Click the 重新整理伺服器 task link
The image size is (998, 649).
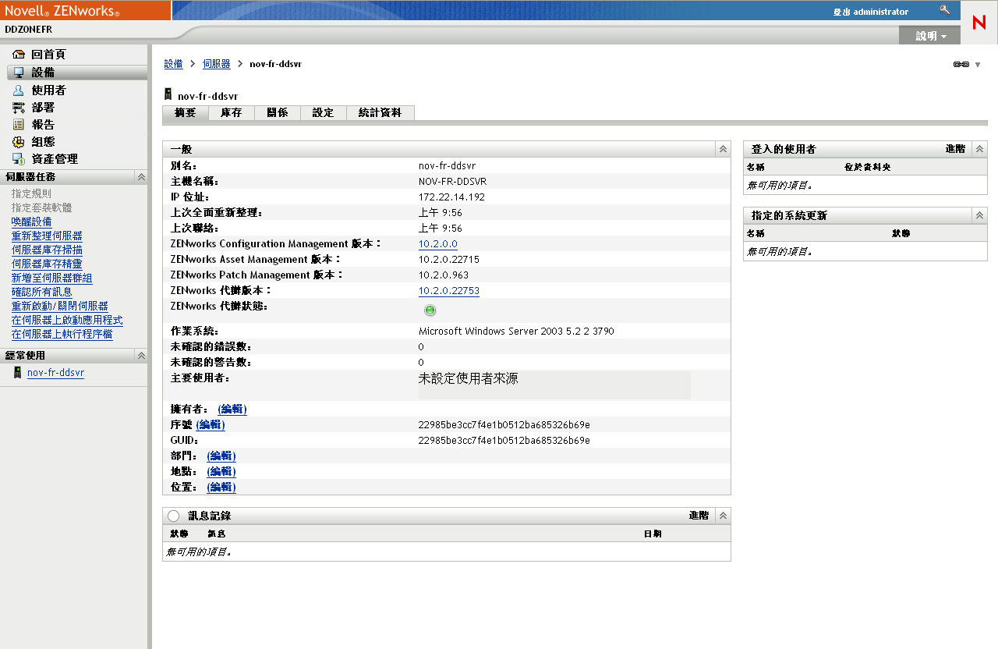[x=47, y=236]
